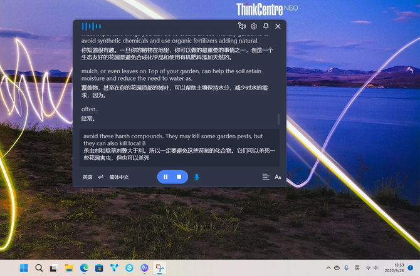The width and height of the screenshot is (420, 276).
Task: Open the clock and date panel
Action: (x=399, y=268)
